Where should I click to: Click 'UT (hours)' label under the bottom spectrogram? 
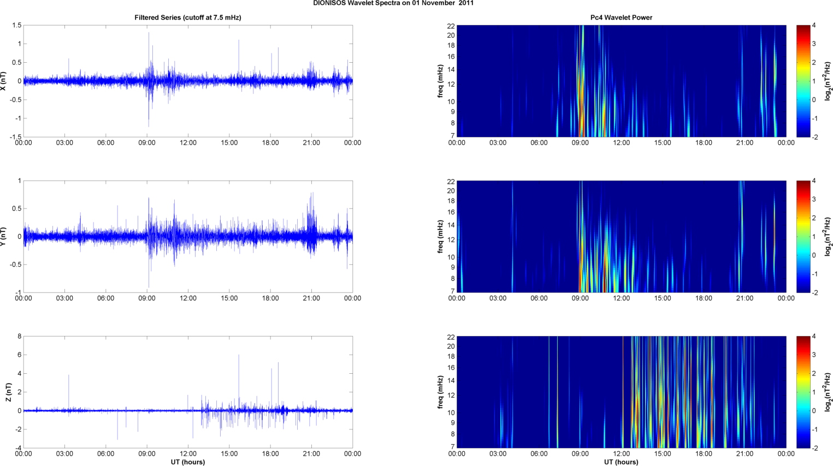coord(621,462)
